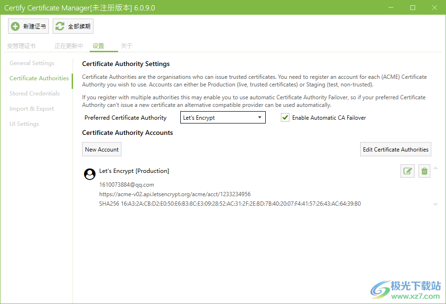Switch to the 受管理证书 tab
The height and width of the screenshot is (304, 446).
[21, 46]
